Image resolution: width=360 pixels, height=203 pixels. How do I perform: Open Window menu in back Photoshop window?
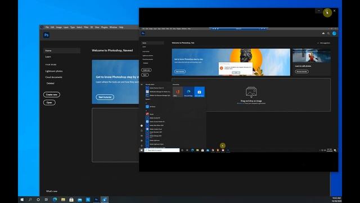(113, 27)
